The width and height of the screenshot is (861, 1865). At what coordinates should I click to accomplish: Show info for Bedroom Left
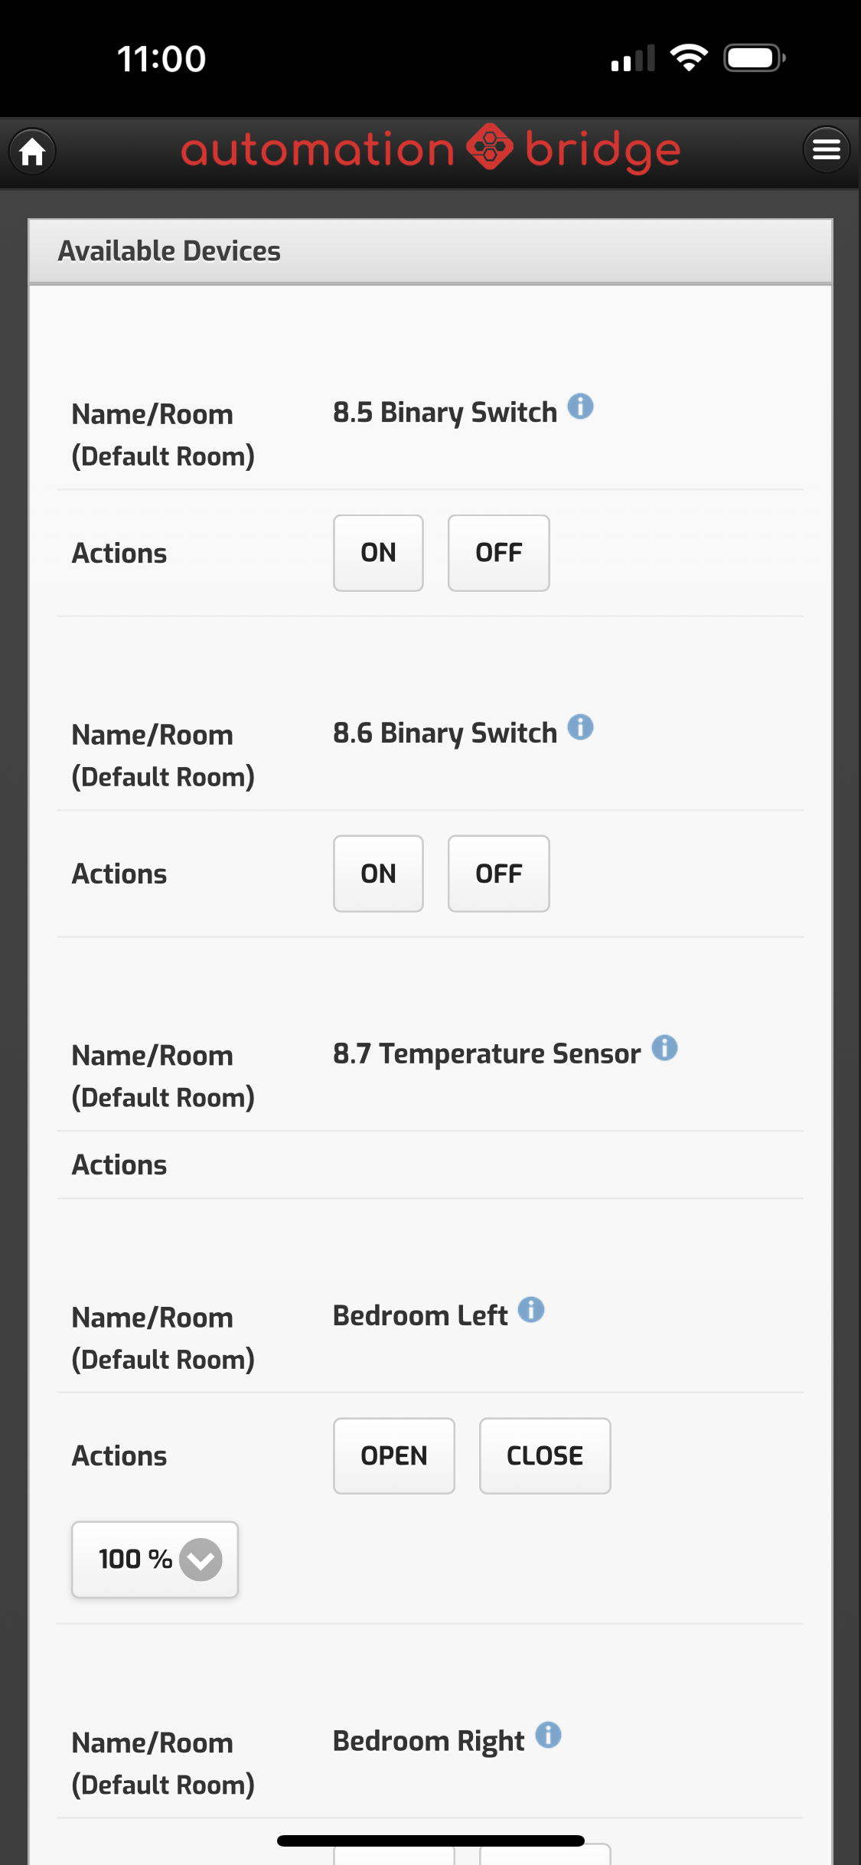531,1310
